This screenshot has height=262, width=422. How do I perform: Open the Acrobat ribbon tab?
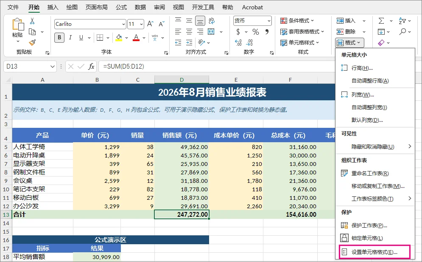pyautogui.click(x=252, y=7)
